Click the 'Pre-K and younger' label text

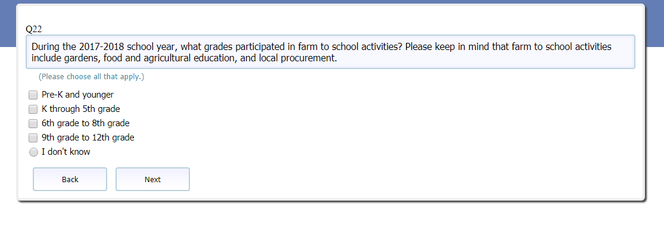pos(77,95)
